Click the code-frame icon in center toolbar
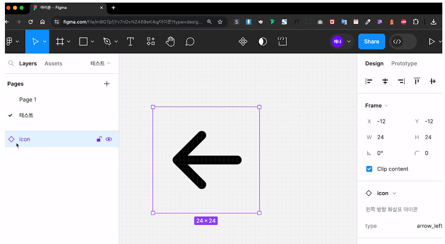This screenshot has height=244, width=445. [282, 41]
